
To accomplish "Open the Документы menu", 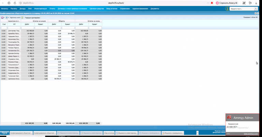I will pos(155,9).
